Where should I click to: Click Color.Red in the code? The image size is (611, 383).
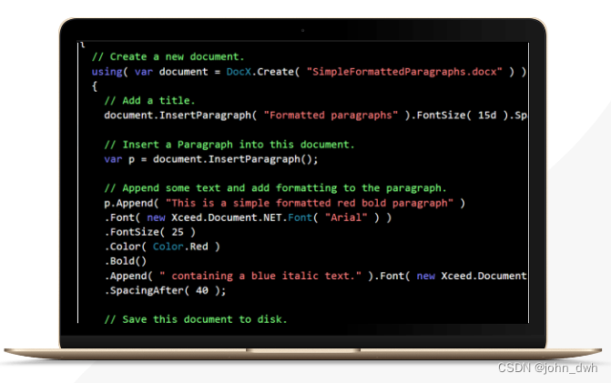180,247
